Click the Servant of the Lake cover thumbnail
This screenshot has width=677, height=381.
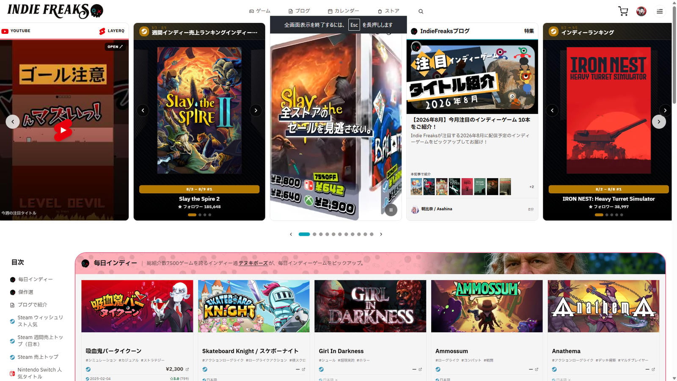click(x=480, y=187)
